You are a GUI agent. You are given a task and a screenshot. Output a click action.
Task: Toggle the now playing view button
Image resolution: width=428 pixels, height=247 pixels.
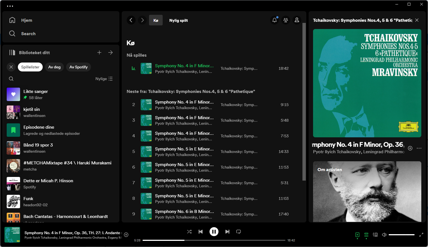point(357,235)
